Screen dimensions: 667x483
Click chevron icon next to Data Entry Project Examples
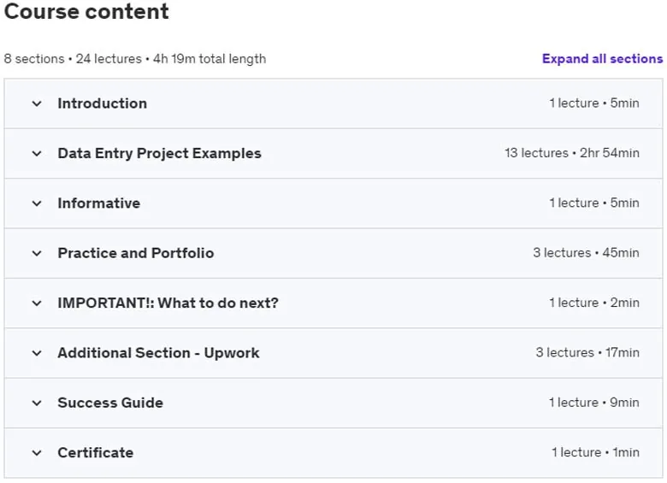tap(37, 154)
